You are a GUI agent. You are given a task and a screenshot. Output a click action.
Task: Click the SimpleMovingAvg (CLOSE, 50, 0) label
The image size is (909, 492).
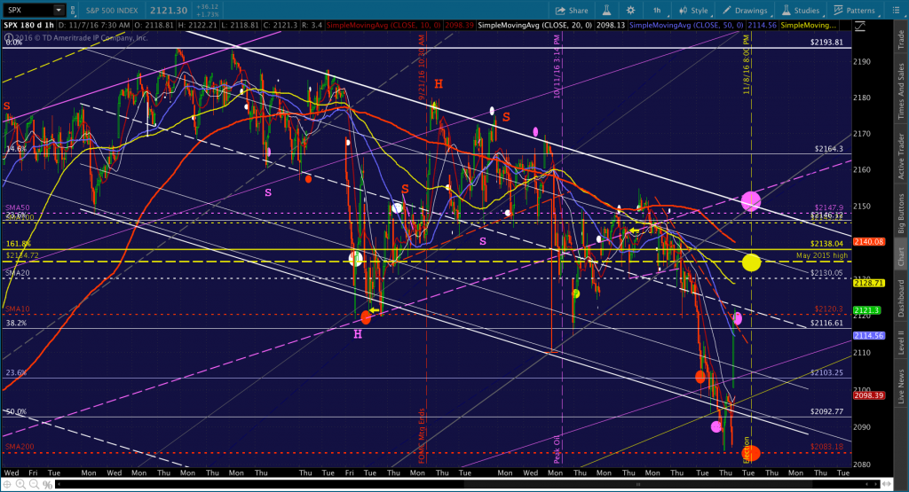[686, 26]
